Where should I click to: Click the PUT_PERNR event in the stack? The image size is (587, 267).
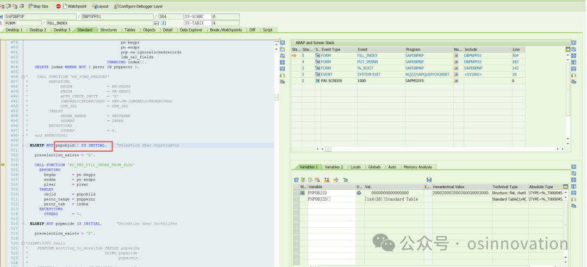click(x=367, y=62)
